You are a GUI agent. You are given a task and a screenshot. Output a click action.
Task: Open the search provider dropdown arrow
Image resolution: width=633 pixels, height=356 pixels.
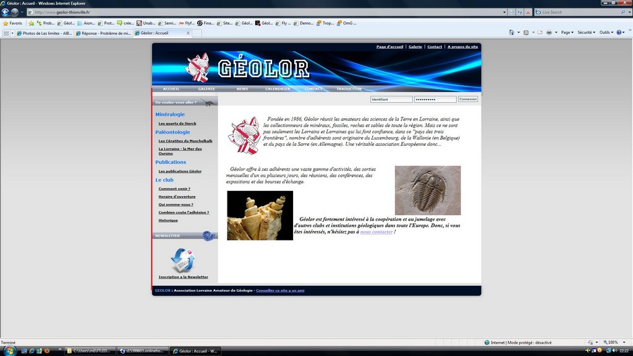tap(629, 12)
